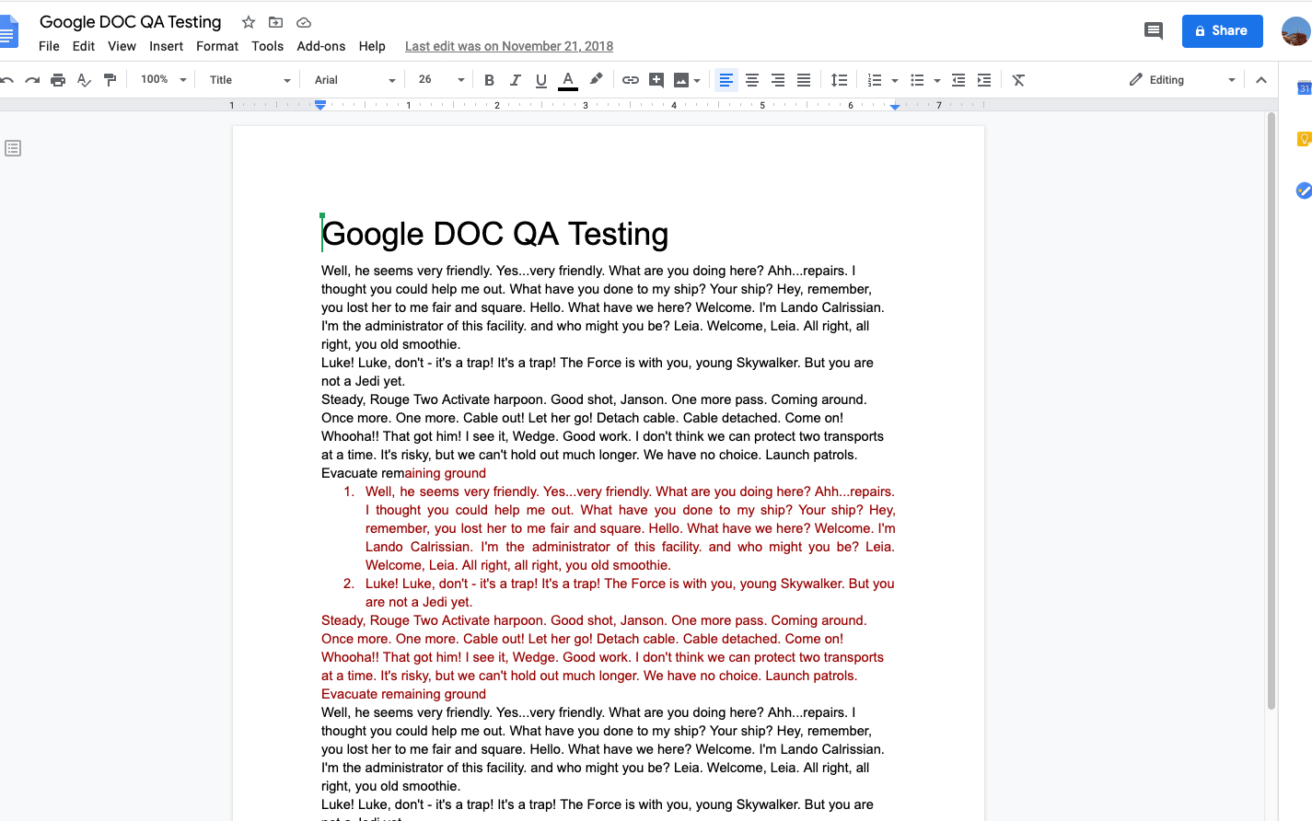Open the File menu
The height and width of the screenshot is (821, 1312).
(49, 46)
